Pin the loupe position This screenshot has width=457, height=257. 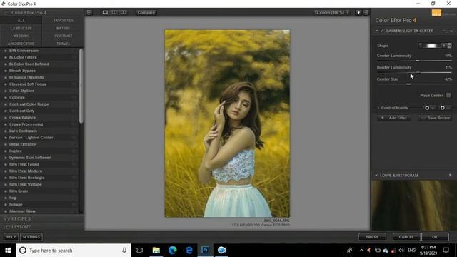[x=451, y=176]
